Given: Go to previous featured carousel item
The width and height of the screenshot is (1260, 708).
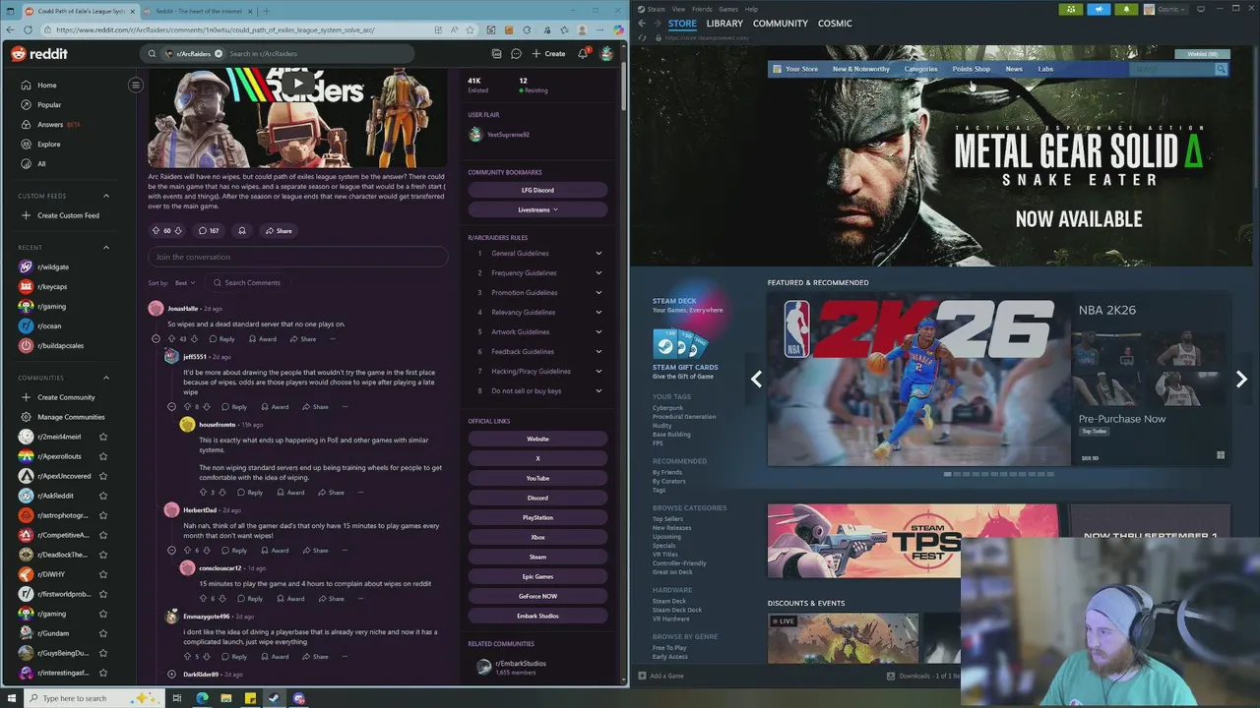Looking at the screenshot, I should (x=756, y=380).
